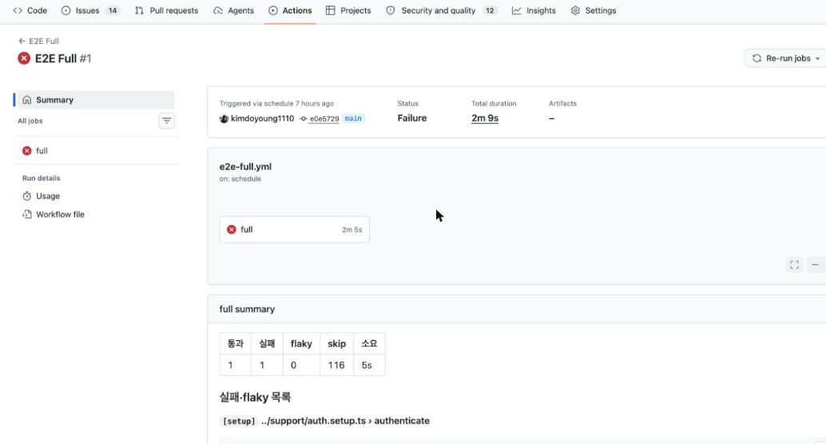The width and height of the screenshot is (826, 444).
Task: Open kimdoyoung1110 user profile link
Action: [x=262, y=118]
